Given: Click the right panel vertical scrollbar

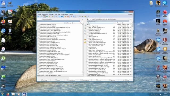Looking at the screenshot, I should [132, 49].
